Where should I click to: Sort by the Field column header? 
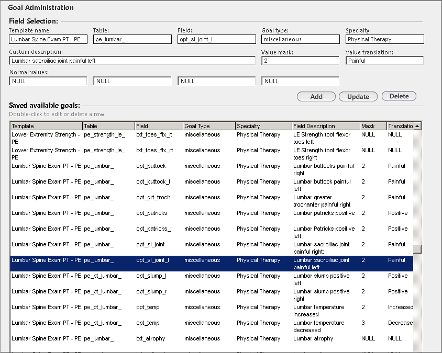tap(159, 126)
